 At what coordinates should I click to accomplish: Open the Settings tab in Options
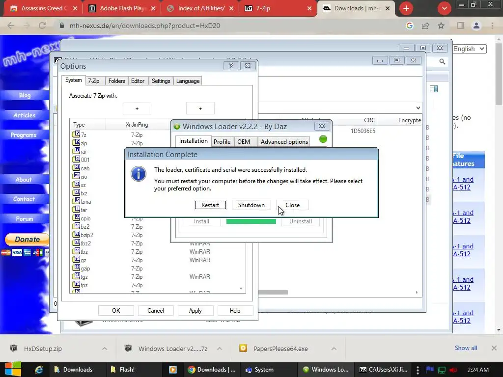(x=161, y=81)
